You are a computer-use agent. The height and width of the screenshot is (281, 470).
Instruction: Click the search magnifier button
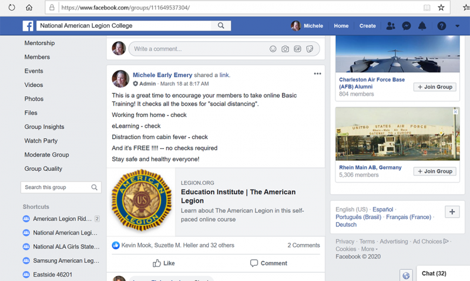(x=221, y=26)
